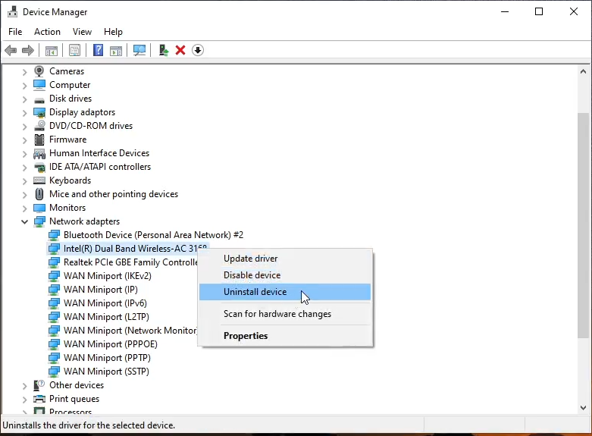Select WAN Miniport (PPPOE)
Screen dimensions: 592x436
click(110, 344)
